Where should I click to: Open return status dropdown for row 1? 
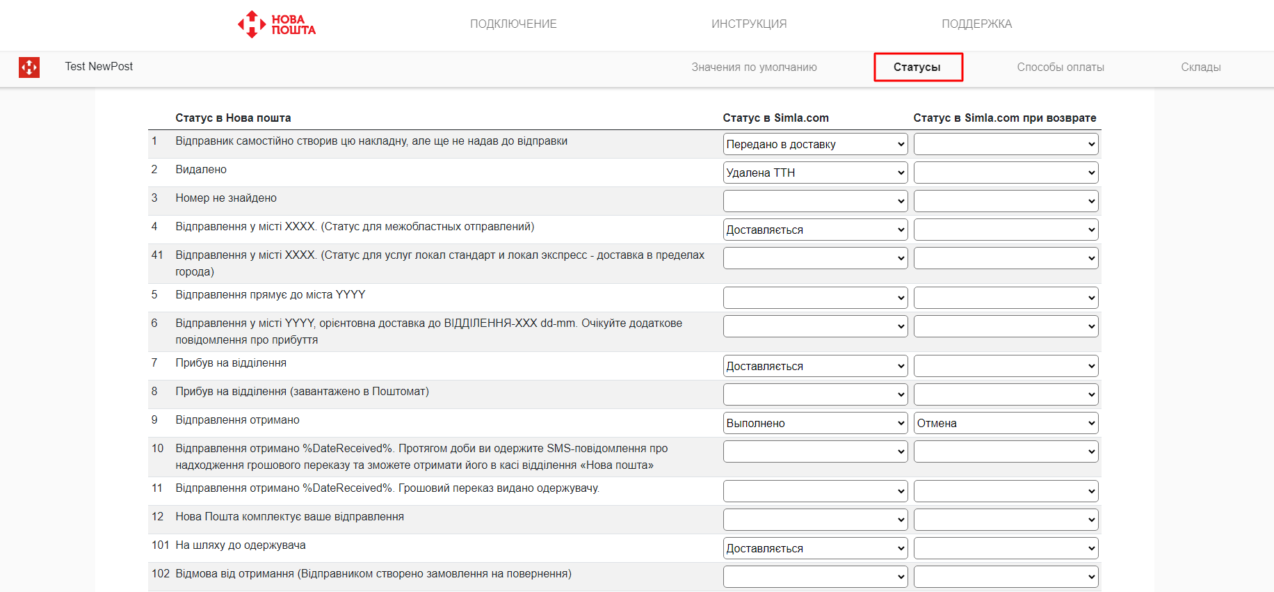[1006, 145]
